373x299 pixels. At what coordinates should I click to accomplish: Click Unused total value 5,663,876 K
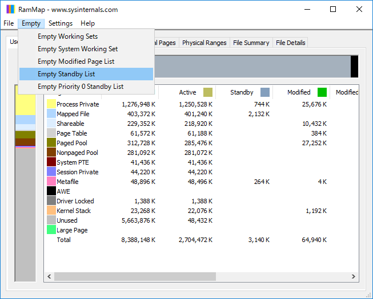click(x=138, y=220)
